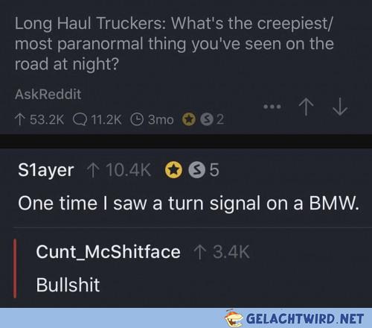This screenshot has height=328, width=372.
Task: Open the Long Haul Truckers post title
Action: tap(174, 43)
